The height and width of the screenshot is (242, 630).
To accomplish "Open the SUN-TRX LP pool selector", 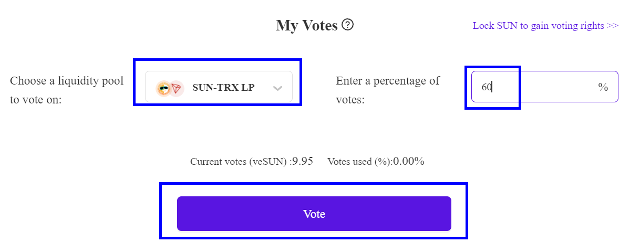I will 219,87.
